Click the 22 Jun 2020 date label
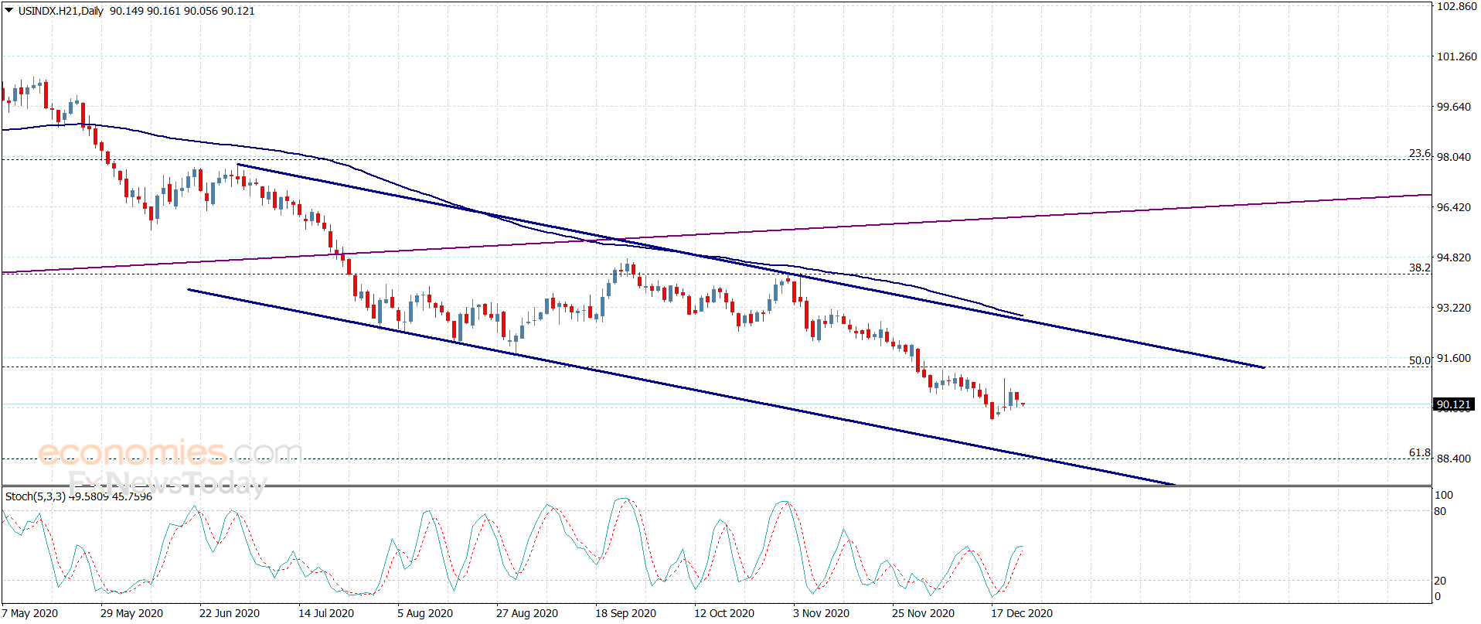 [x=230, y=613]
